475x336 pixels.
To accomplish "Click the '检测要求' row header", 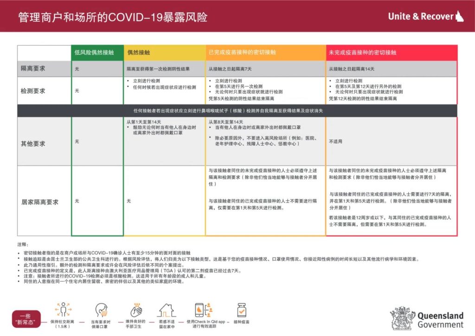I will [x=44, y=91].
